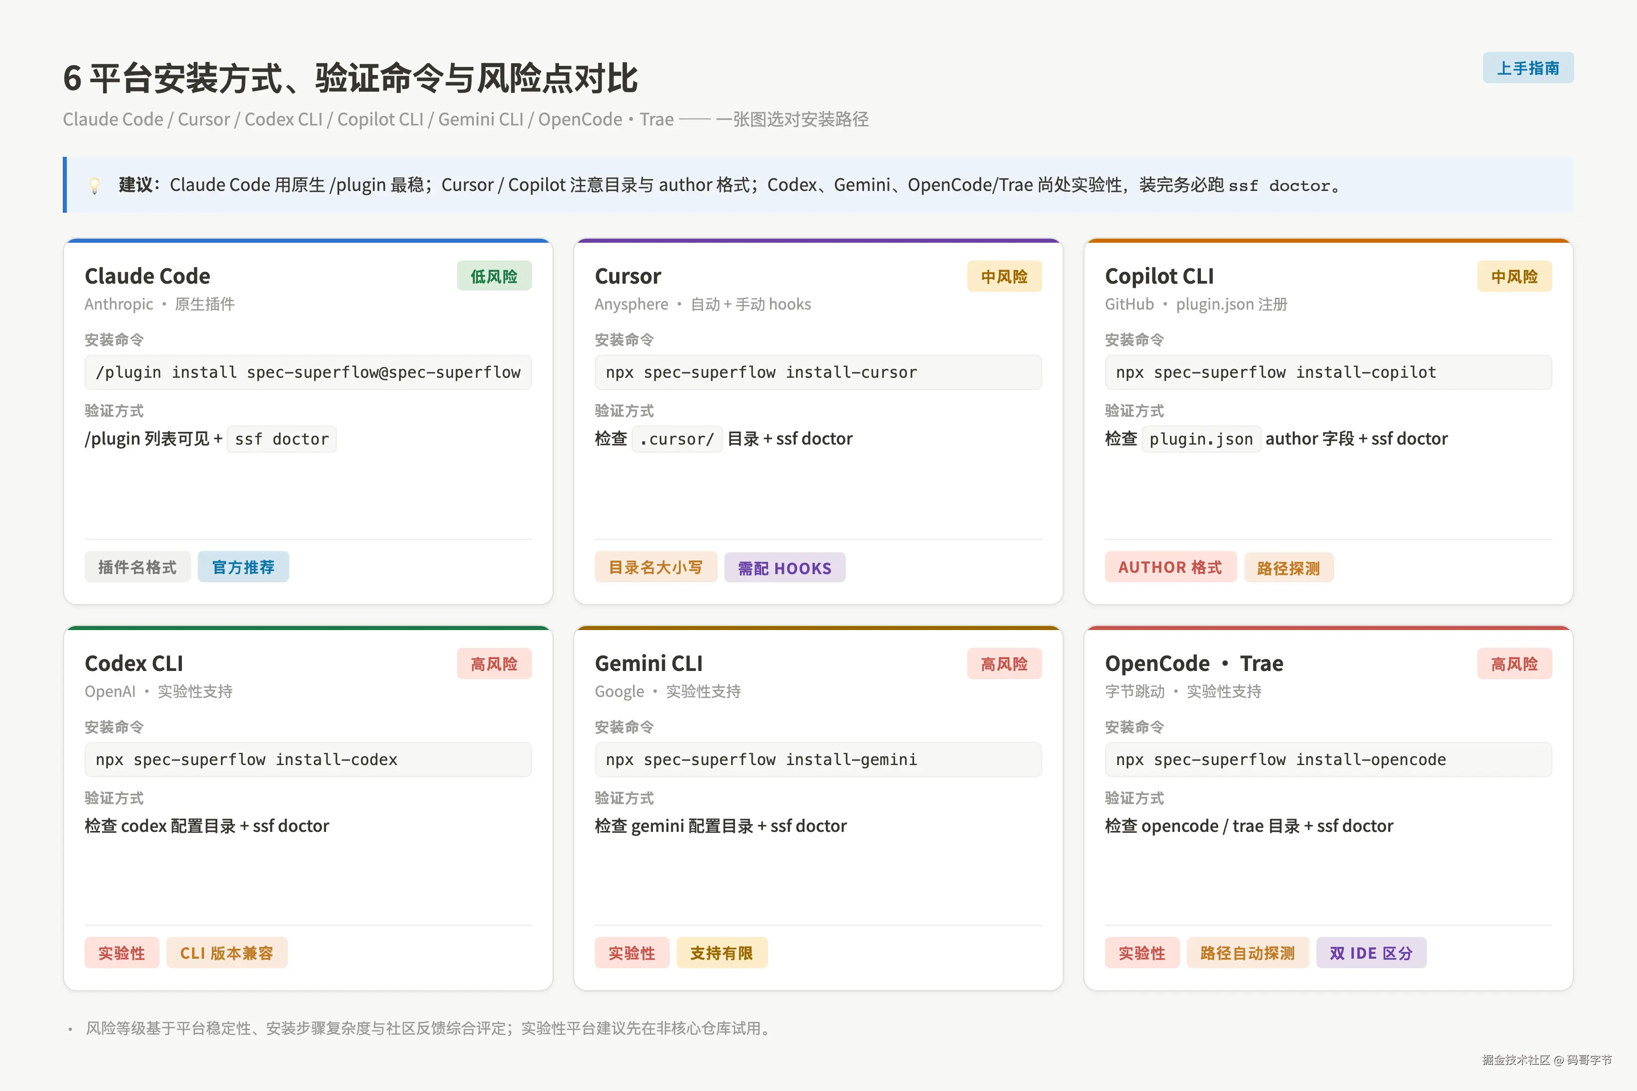Click the lightbulb icon in the advice banner
This screenshot has height=1091, width=1637.
(94, 185)
